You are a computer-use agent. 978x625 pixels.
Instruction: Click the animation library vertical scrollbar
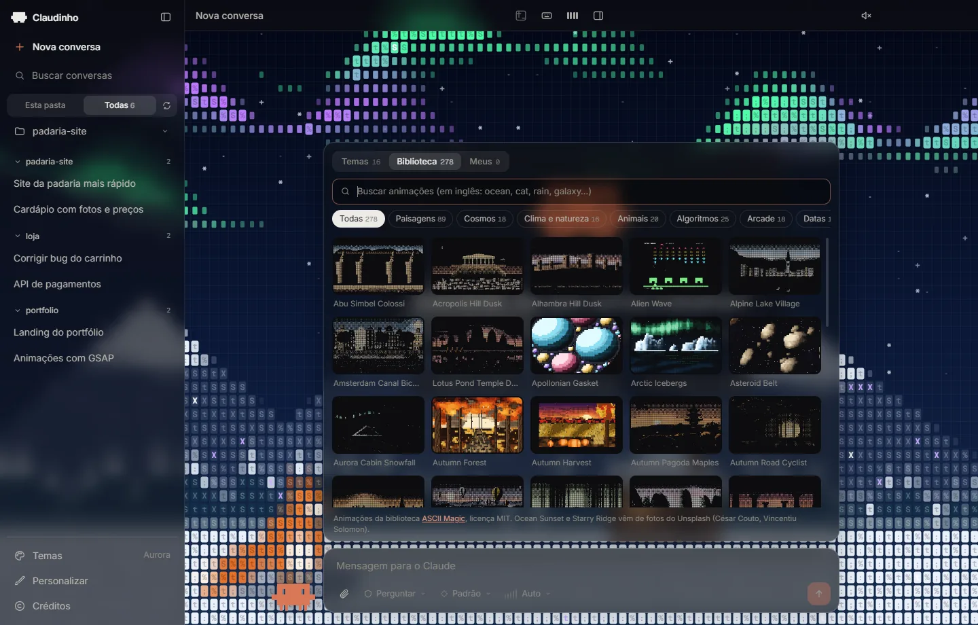coord(827,282)
